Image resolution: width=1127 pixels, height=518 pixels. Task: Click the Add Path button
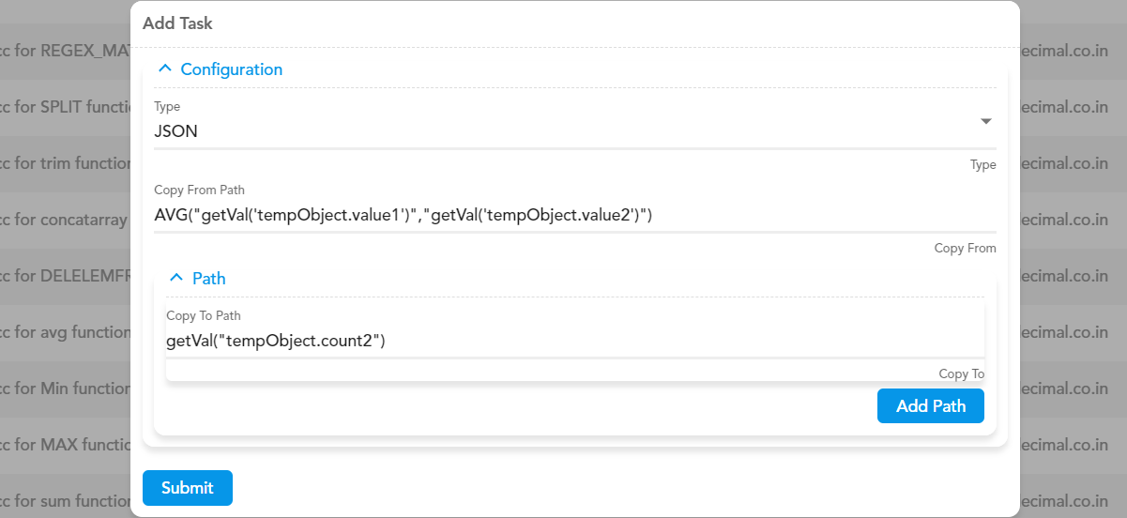point(931,406)
